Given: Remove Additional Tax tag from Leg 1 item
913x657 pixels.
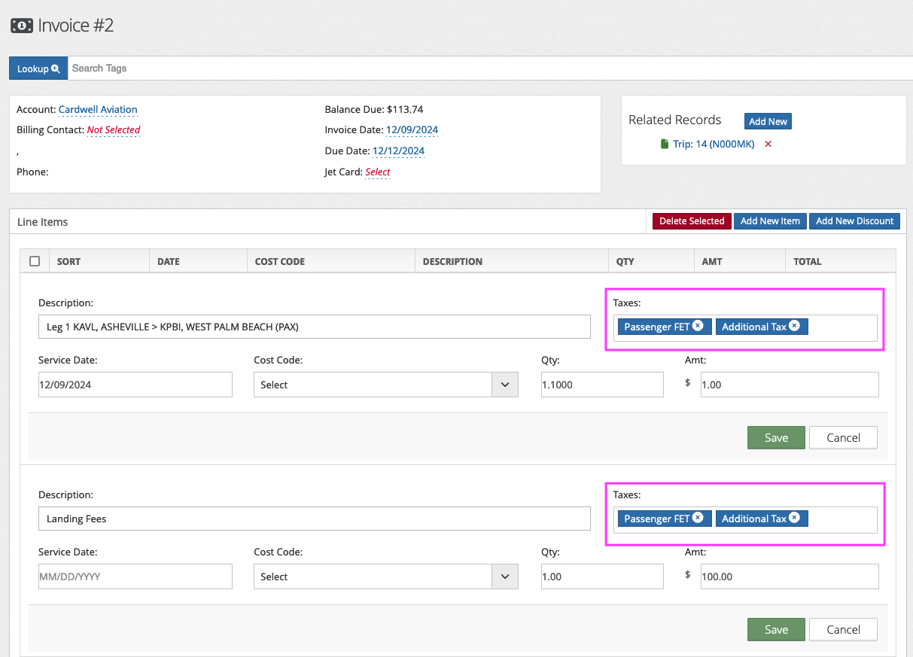Looking at the screenshot, I should click(794, 326).
